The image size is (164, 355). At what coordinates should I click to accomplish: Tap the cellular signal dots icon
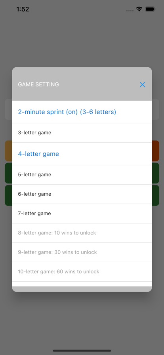[130, 10]
